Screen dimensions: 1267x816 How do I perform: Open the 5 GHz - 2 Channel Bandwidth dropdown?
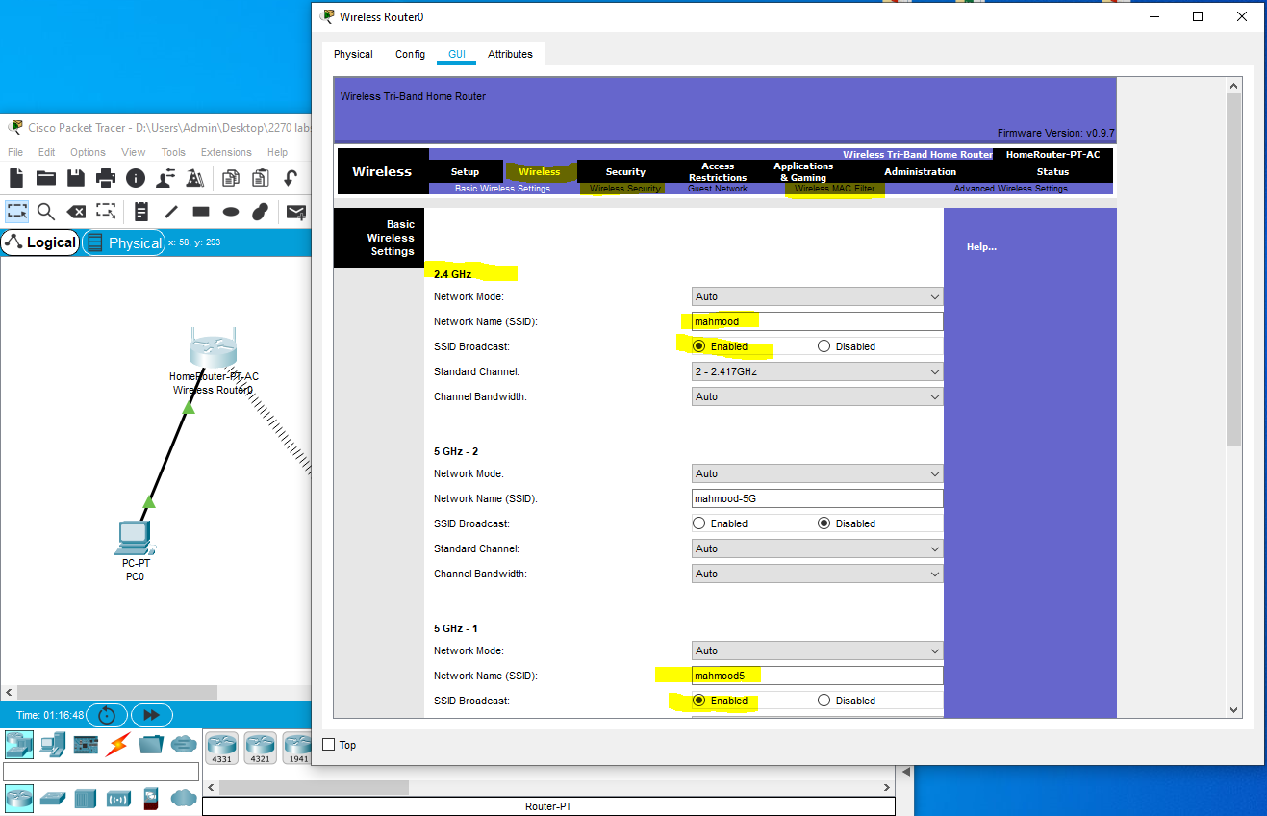click(x=816, y=573)
